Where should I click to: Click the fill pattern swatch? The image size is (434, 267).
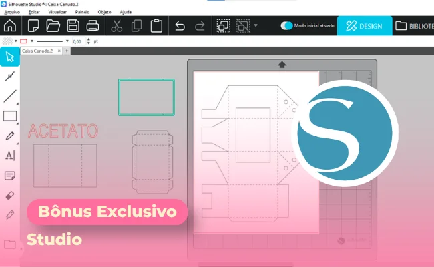(x=7, y=41)
